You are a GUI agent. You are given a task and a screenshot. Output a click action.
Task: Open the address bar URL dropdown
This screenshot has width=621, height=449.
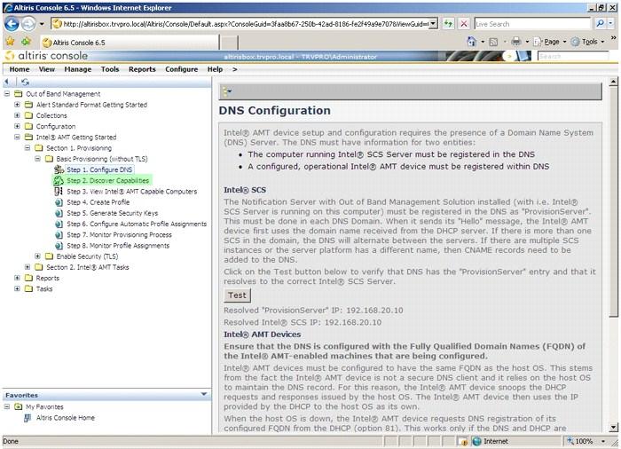(434, 24)
